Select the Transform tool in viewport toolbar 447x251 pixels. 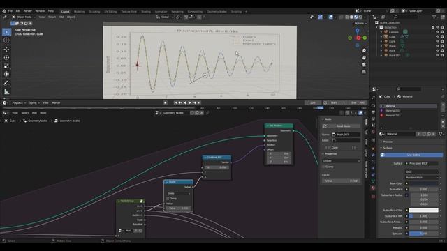click(6, 74)
